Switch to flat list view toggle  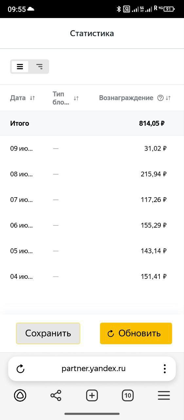[20, 67]
